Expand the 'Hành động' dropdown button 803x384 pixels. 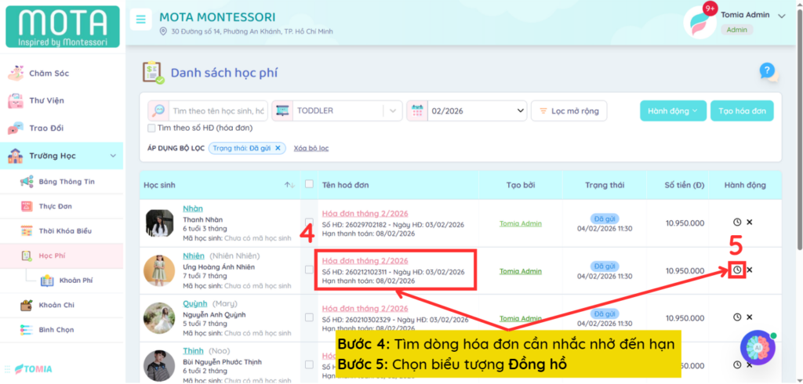673,111
